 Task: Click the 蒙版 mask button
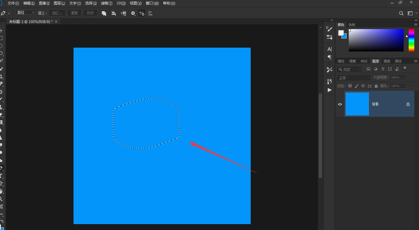[74, 13]
